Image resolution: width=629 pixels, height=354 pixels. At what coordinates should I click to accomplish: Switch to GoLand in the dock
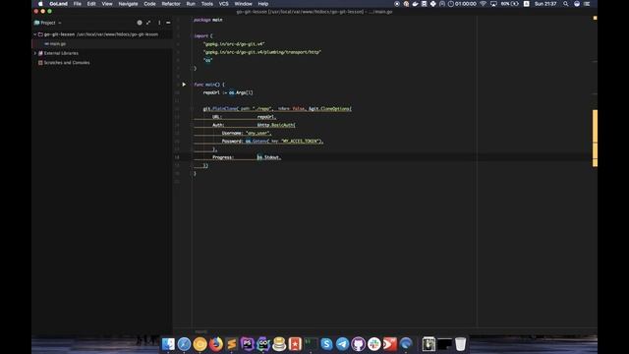point(263,344)
